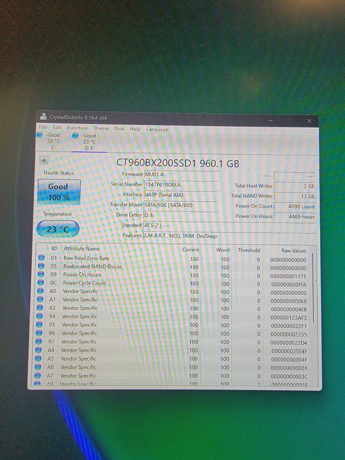
Task: Click the previous disk arrow button
Action: pyautogui.click(x=44, y=160)
